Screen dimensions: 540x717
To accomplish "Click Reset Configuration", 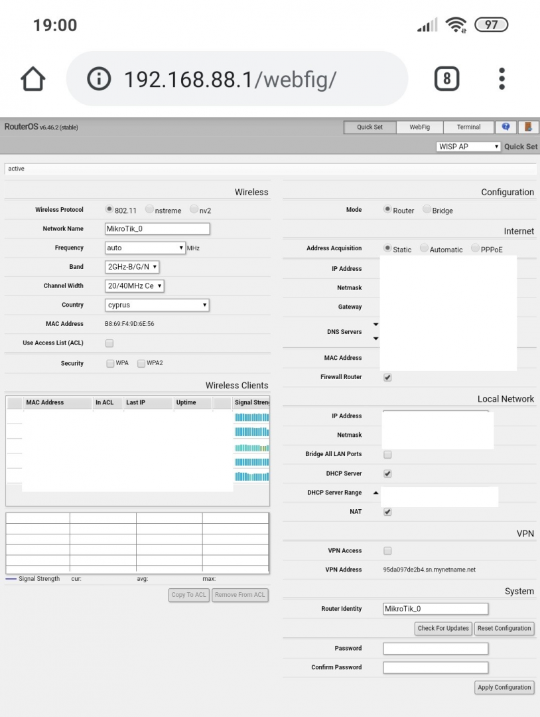I will coord(504,628).
